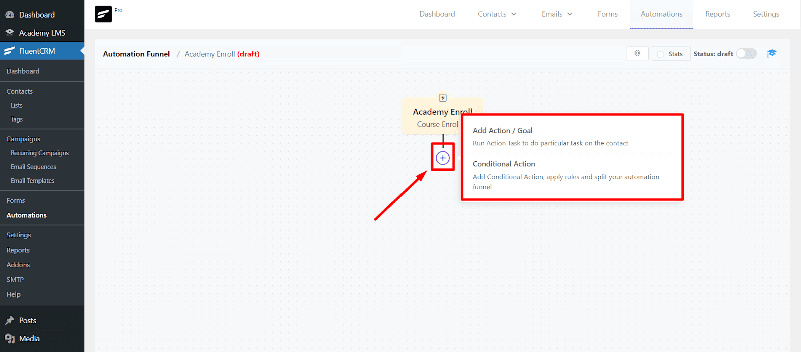Screen dimensions: 801x352
Task: Open the Media sidebar item
Action: [x=29, y=338]
